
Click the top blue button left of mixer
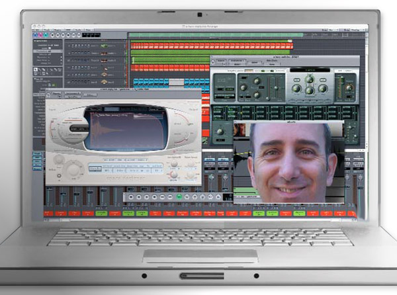coord(37,154)
